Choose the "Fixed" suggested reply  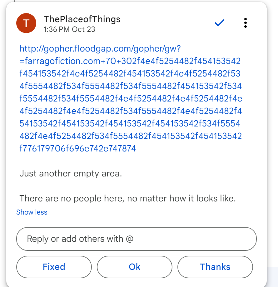54,267
